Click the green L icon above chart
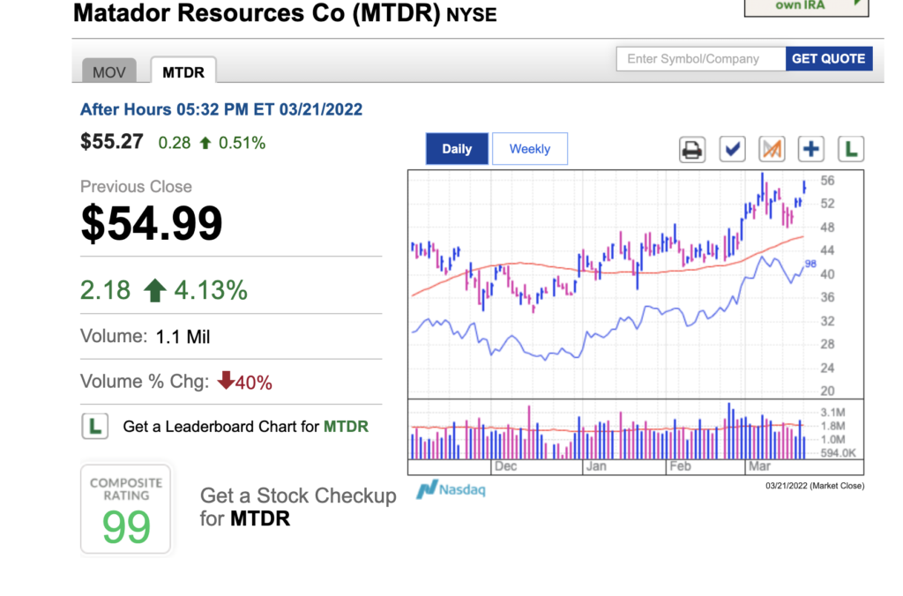Screen dimensions: 903x596 pos(851,150)
